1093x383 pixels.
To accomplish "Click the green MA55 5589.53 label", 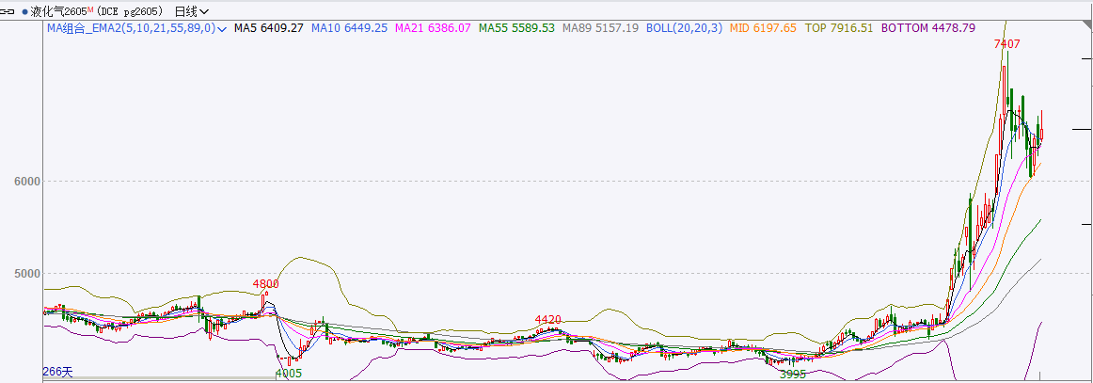I will [x=516, y=28].
